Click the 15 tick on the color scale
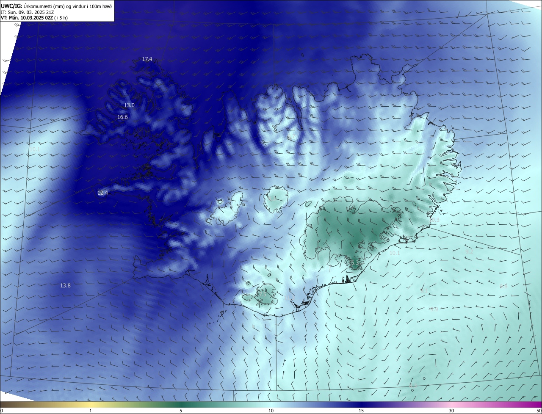The height and width of the screenshot is (414, 542). point(361,411)
